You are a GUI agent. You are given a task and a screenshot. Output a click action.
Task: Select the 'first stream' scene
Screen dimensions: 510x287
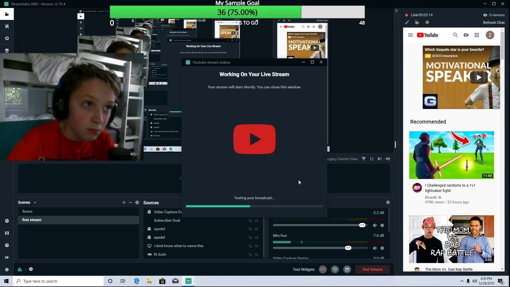[78, 220]
